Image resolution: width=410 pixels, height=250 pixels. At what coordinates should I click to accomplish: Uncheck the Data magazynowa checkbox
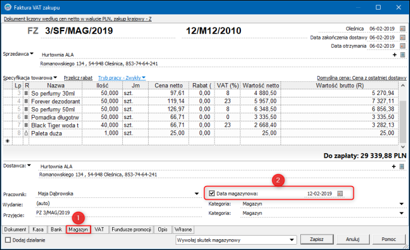[x=212, y=194]
